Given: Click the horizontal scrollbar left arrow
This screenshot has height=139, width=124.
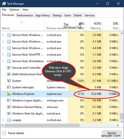Looking at the screenshot, I should pos(2,125).
